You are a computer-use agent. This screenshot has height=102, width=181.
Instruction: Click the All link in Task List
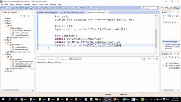click(x=175, y=23)
